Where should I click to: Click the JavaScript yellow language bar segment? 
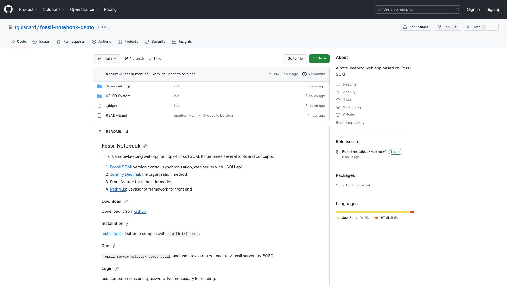(x=373, y=212)
